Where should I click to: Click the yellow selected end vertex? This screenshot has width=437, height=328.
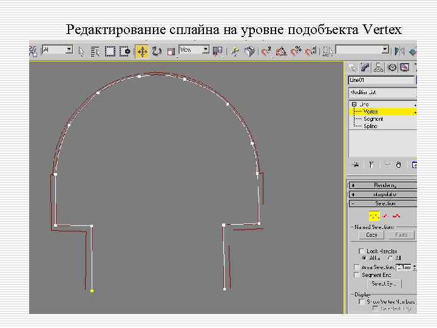tap(92, 291)
